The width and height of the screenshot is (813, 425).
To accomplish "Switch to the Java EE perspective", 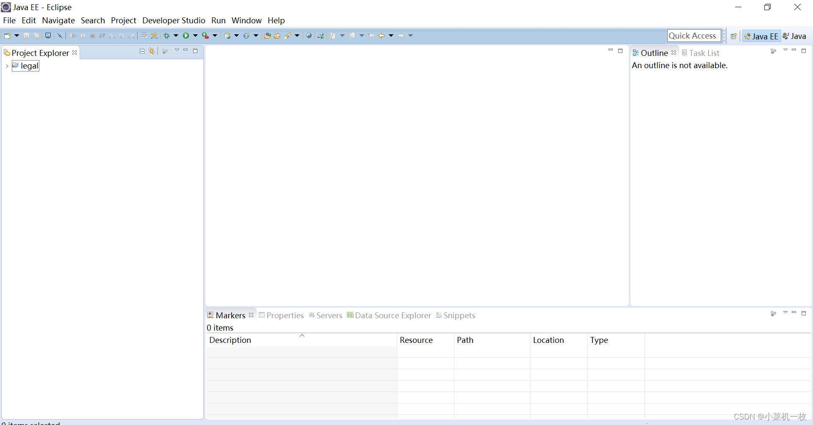I will pyautogui.click(x=761, y=36).
